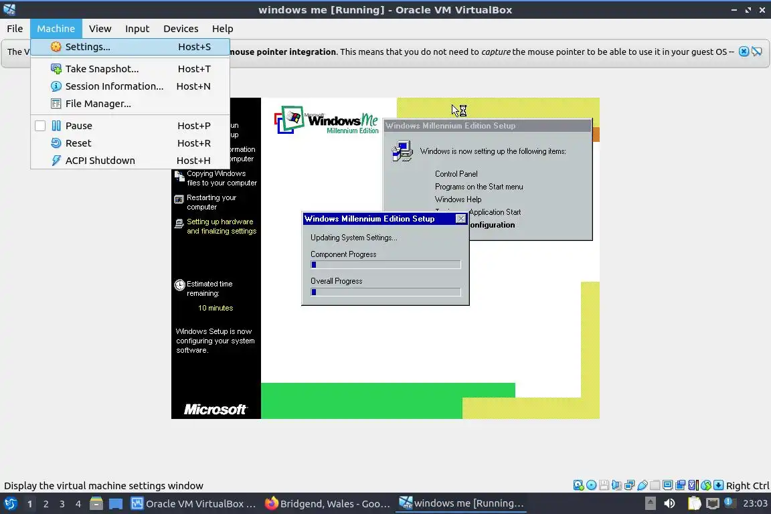Screen dimensions: 771x514
Task: Dismiss the mouse integration notification
Action: click(x=744, y=52)
